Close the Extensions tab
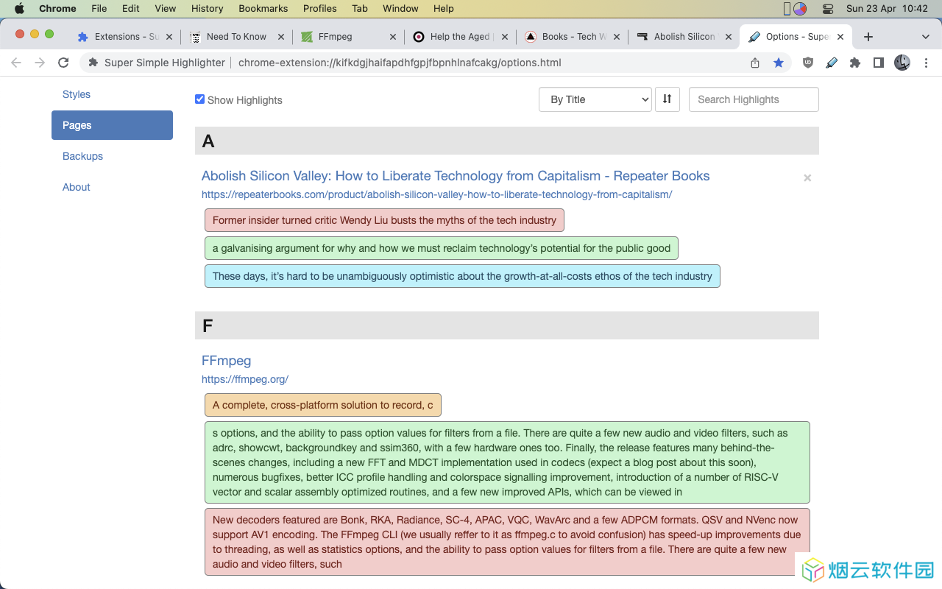The height and width of the screenshot is (589, 942). coord(169,37)
